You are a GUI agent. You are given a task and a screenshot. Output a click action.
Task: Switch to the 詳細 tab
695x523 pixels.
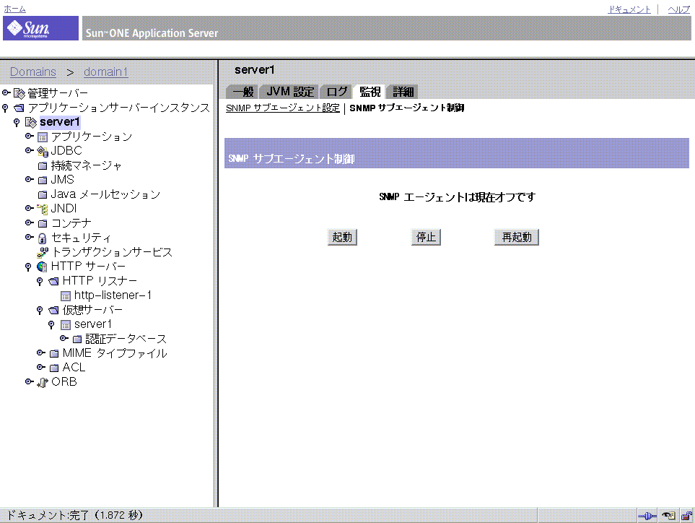(403, 92)
